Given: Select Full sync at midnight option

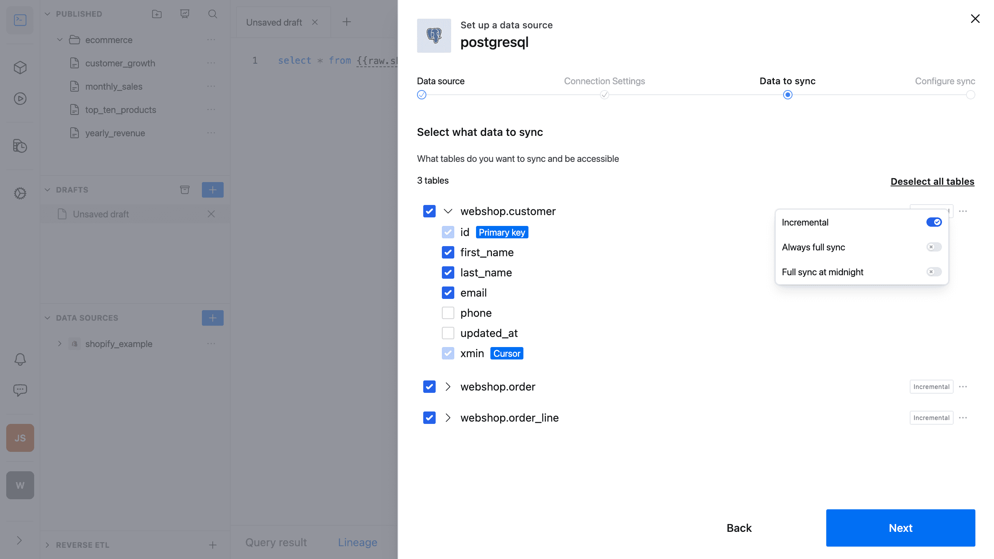Looking at the screenshot, I should pos(823,272).
